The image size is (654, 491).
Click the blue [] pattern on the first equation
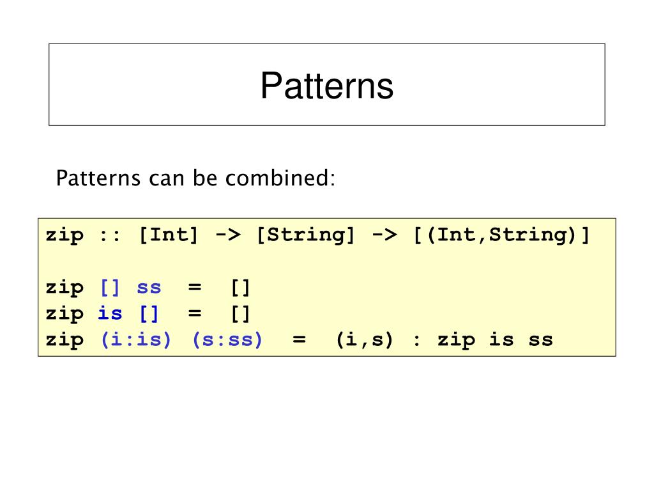coord(110,288)
